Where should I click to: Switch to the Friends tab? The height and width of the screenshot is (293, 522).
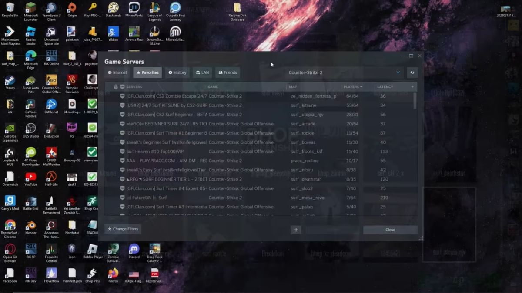click(x=228, y=72)
